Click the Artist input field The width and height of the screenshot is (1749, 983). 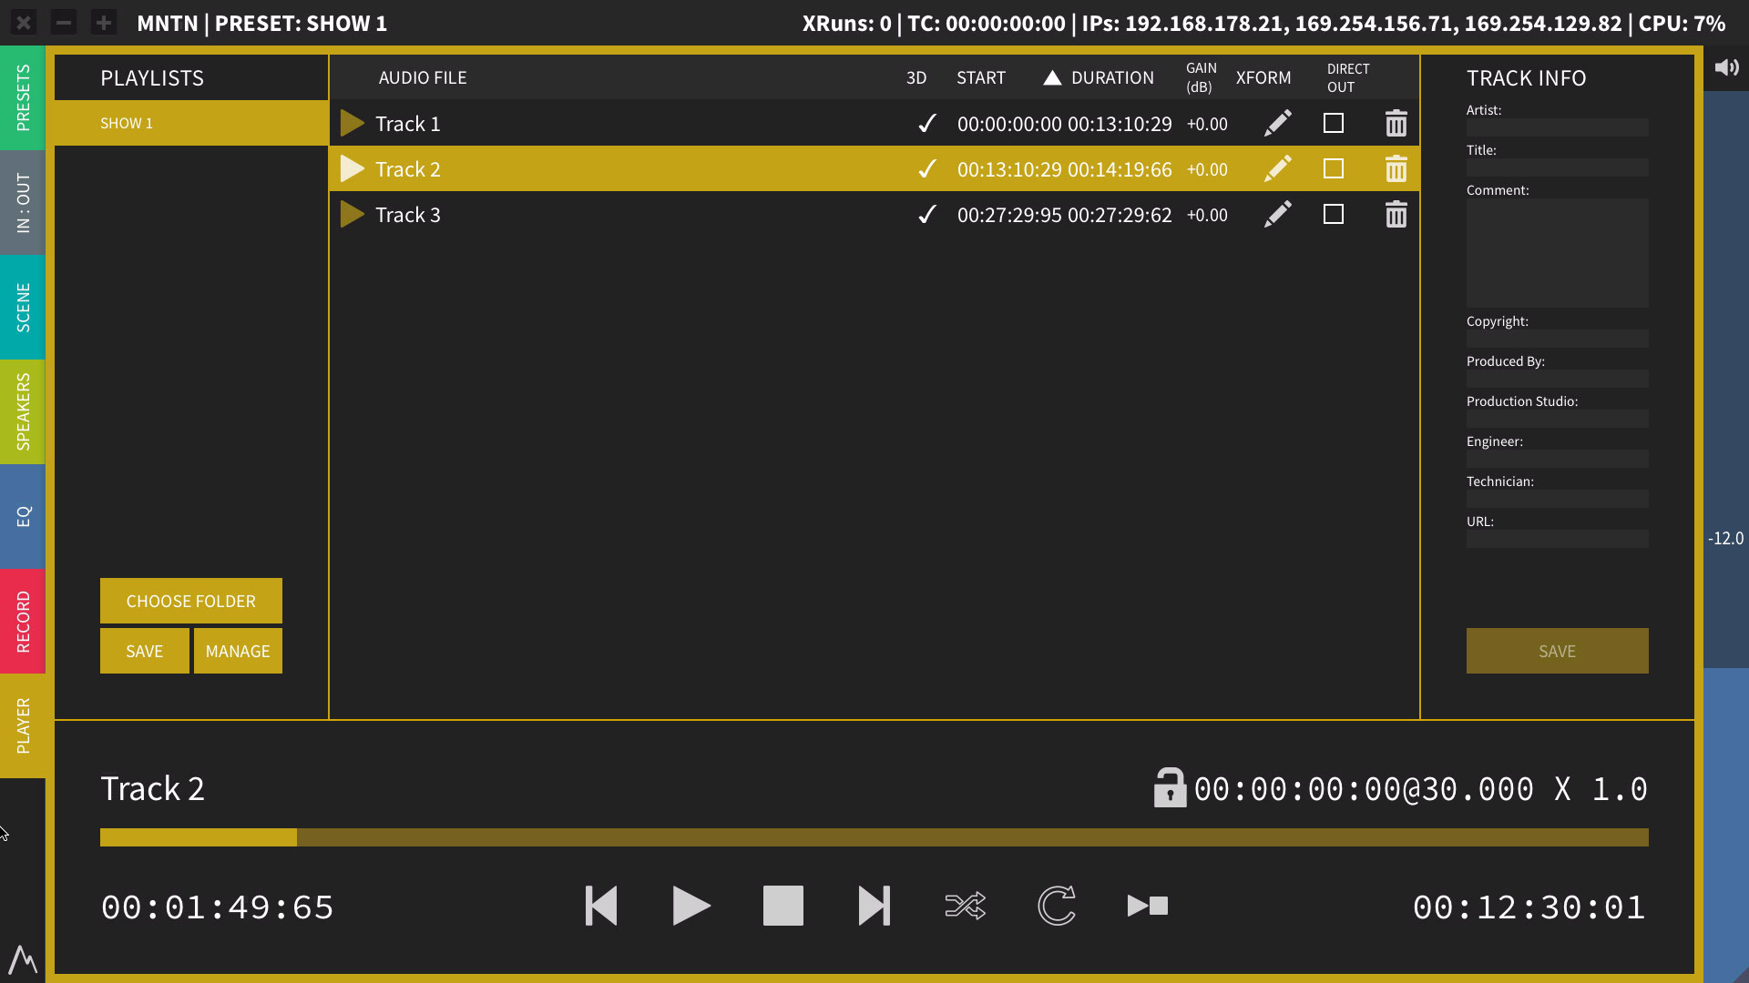coord(1557,127)
